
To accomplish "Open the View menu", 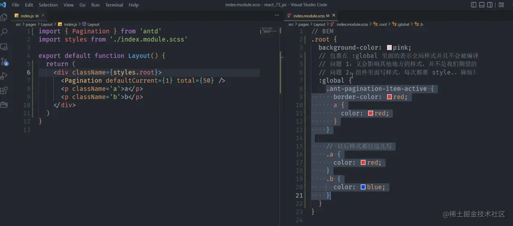I will click(x=68, y=5).
